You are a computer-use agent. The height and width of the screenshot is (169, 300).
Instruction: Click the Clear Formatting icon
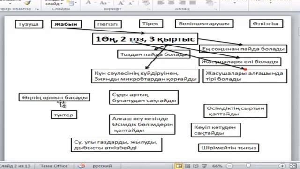pyautogui.click(x=146, y=3)
